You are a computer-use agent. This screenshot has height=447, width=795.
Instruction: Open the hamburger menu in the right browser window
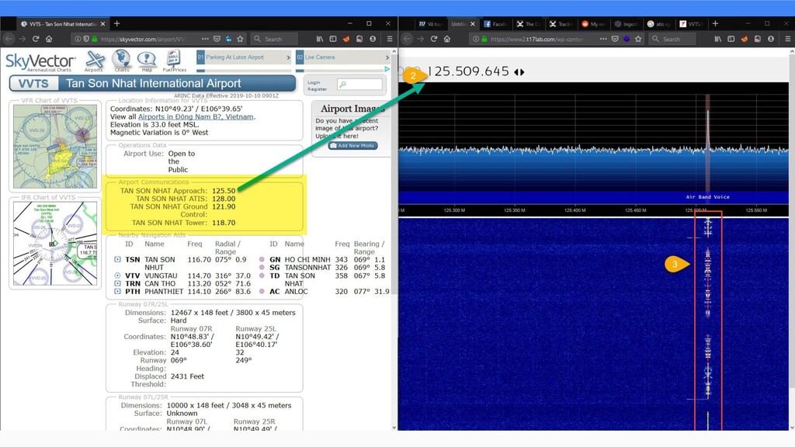point(787,39)
